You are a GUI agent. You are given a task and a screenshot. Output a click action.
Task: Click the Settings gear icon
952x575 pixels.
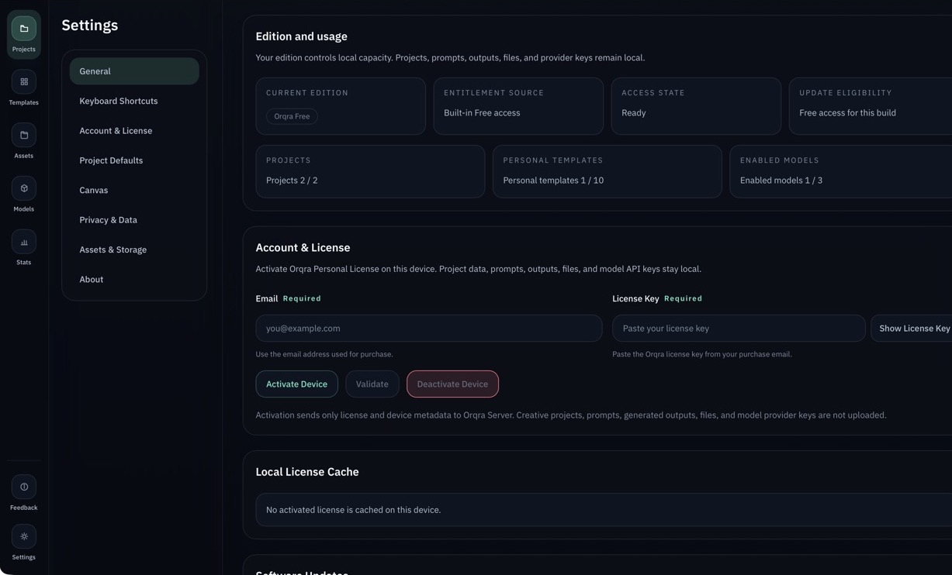[24, 536]
